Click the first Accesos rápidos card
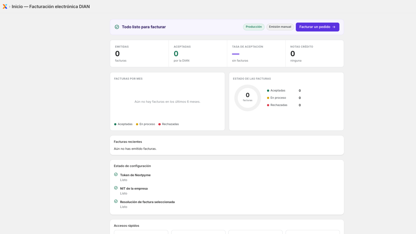The height and width of the screenshot is (234, 416). (141, 232)
